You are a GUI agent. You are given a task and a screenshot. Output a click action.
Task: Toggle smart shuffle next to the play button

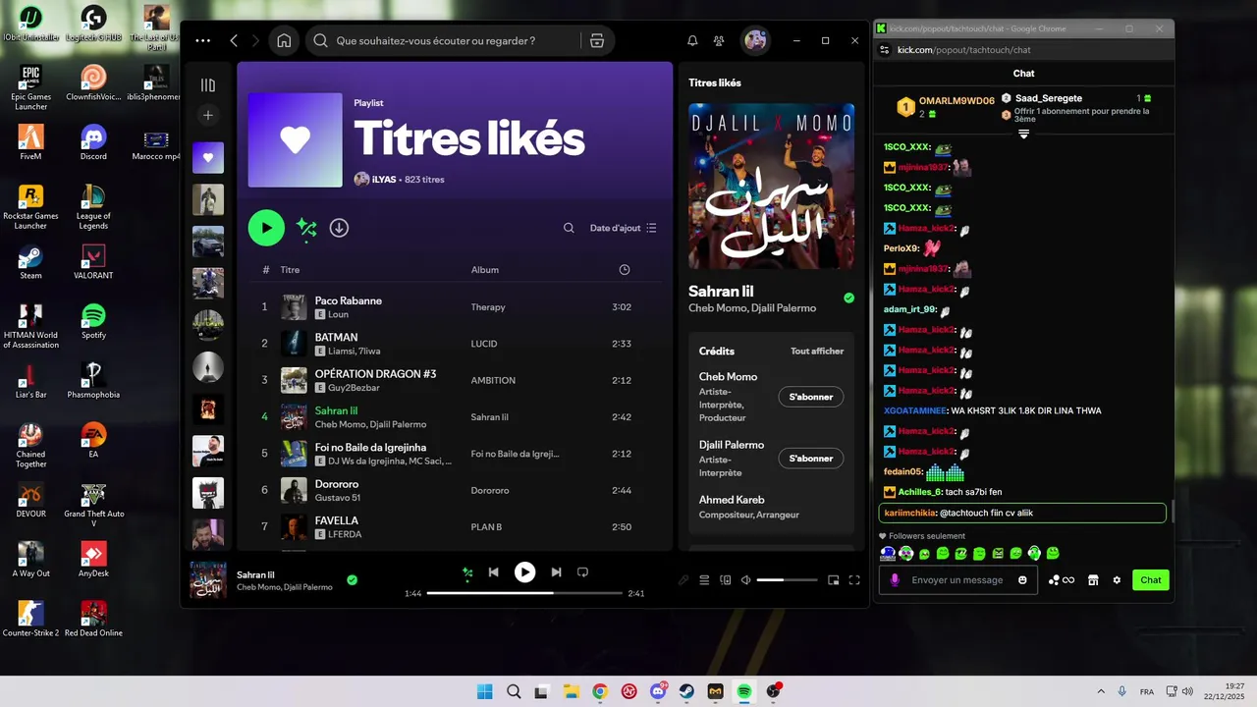point(306,228)
